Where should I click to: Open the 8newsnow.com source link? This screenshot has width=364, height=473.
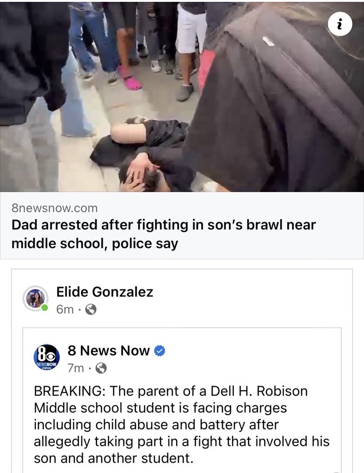tap(54, 208)
